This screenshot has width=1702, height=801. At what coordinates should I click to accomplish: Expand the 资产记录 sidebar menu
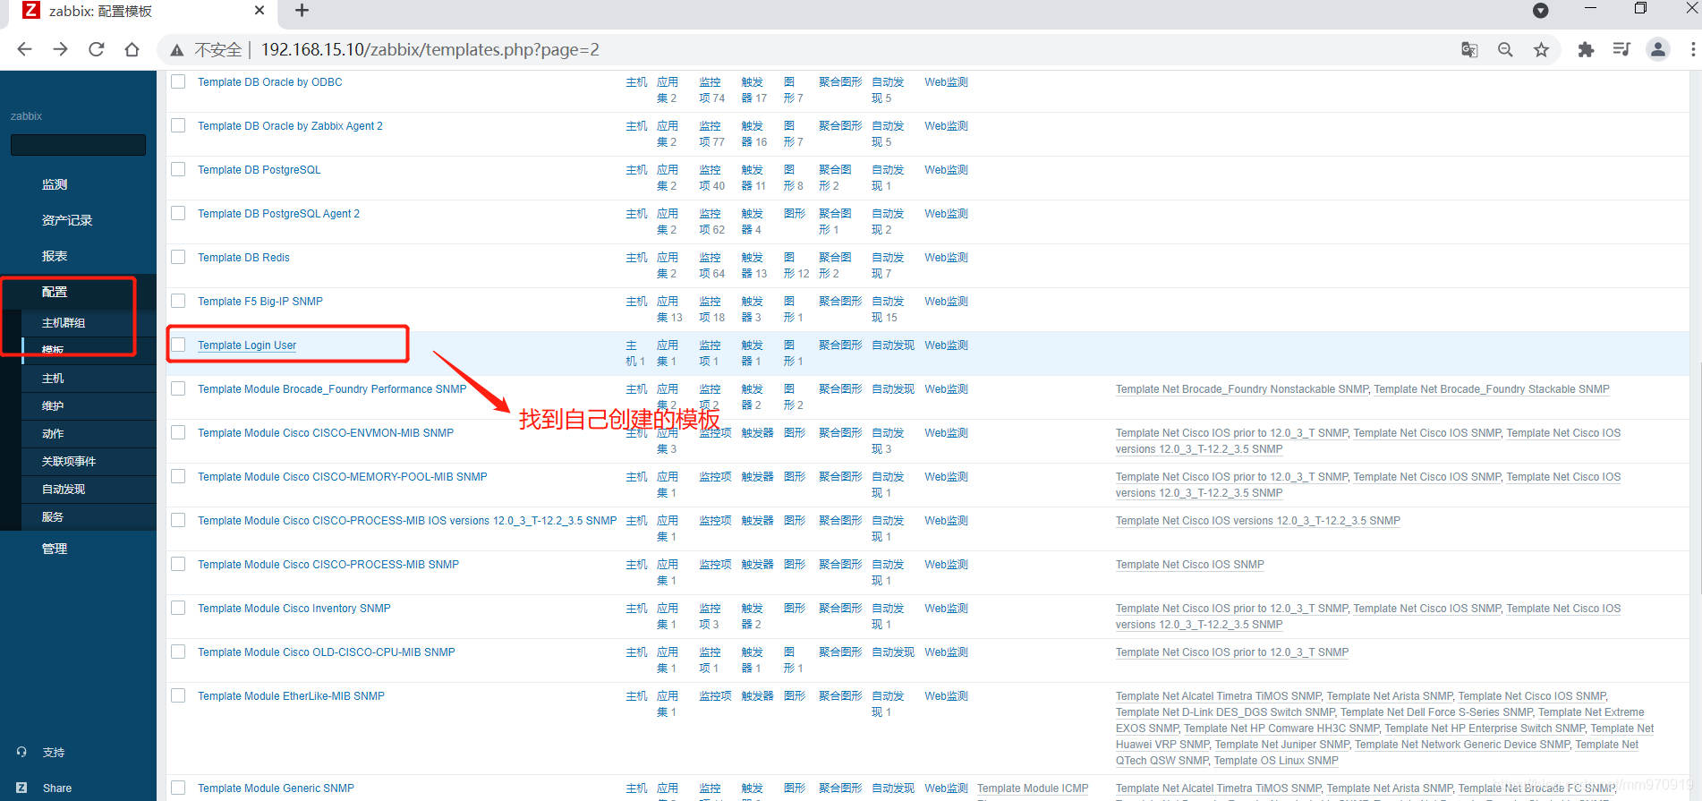pyautogui.click(x=67, y=220)
